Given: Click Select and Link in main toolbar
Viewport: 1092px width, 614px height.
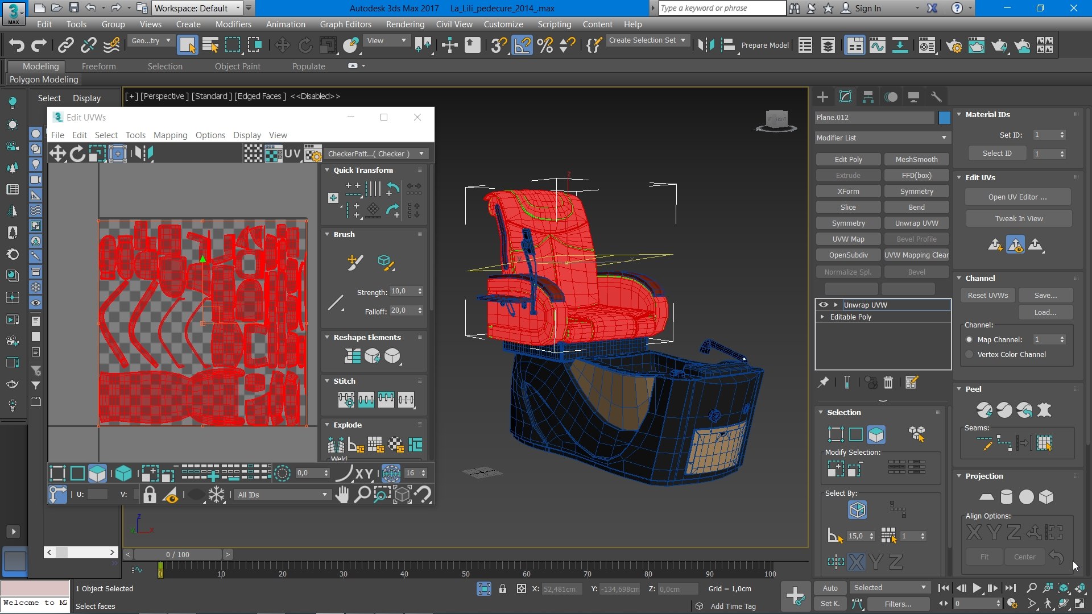Looking at the screenshot, I should (66, 45).
